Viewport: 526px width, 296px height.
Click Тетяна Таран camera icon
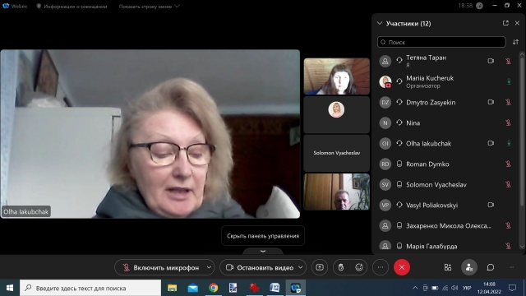click(x=491, y=61)
